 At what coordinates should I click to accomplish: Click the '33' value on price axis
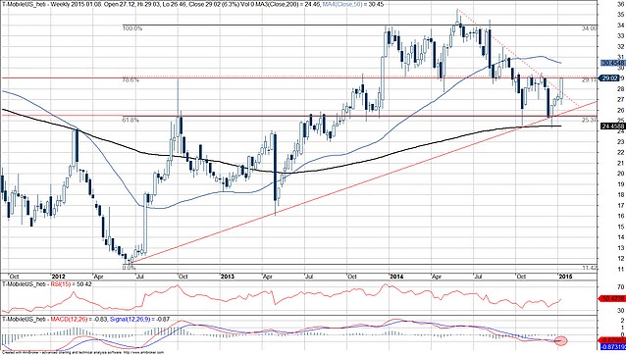(x=620, y=36)
